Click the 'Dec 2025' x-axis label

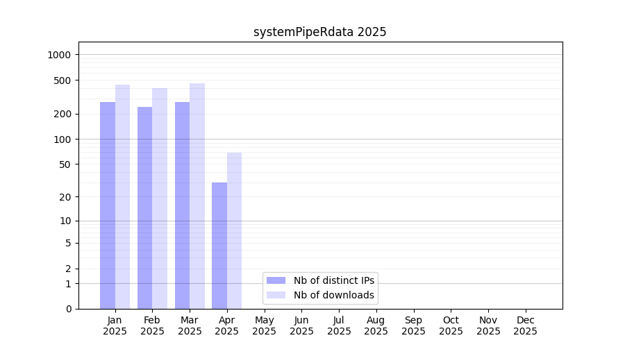525,325
